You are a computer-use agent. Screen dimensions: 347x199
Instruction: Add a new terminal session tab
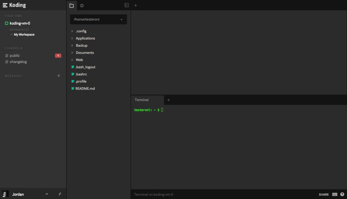coord(168,100)
